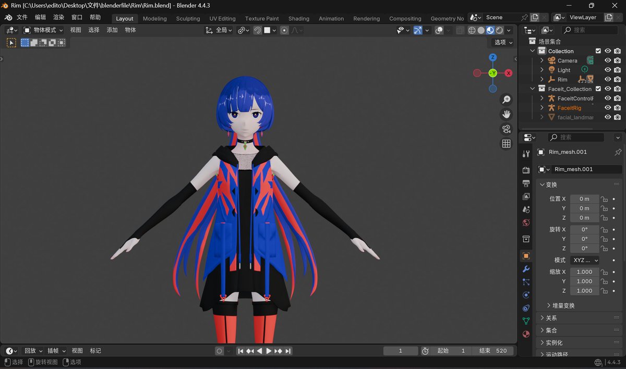The height and width of the screenshot is (369, 626).
Task: Select material preview shading mode
Action: click(490, 30)
